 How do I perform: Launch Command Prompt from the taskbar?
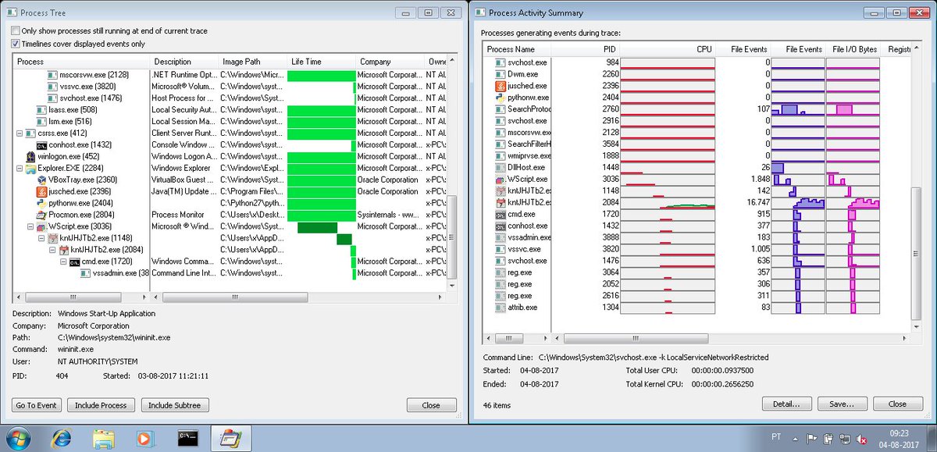(x=188, y=438)
